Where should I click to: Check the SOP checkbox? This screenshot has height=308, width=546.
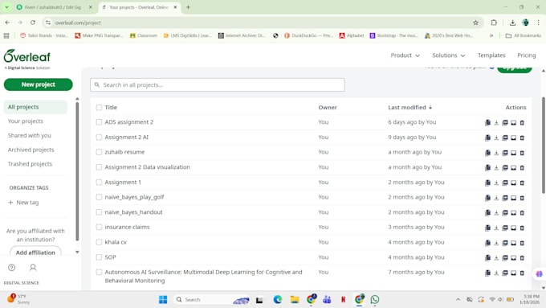click(x=99, y=257)
